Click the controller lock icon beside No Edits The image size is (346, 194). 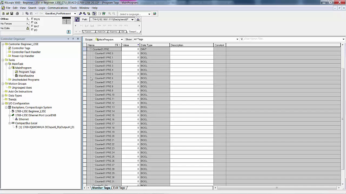(x=28, y=28)
